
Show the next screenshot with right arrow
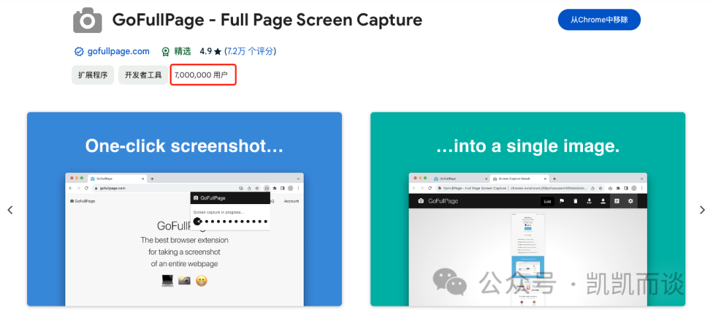click(702, 209)
